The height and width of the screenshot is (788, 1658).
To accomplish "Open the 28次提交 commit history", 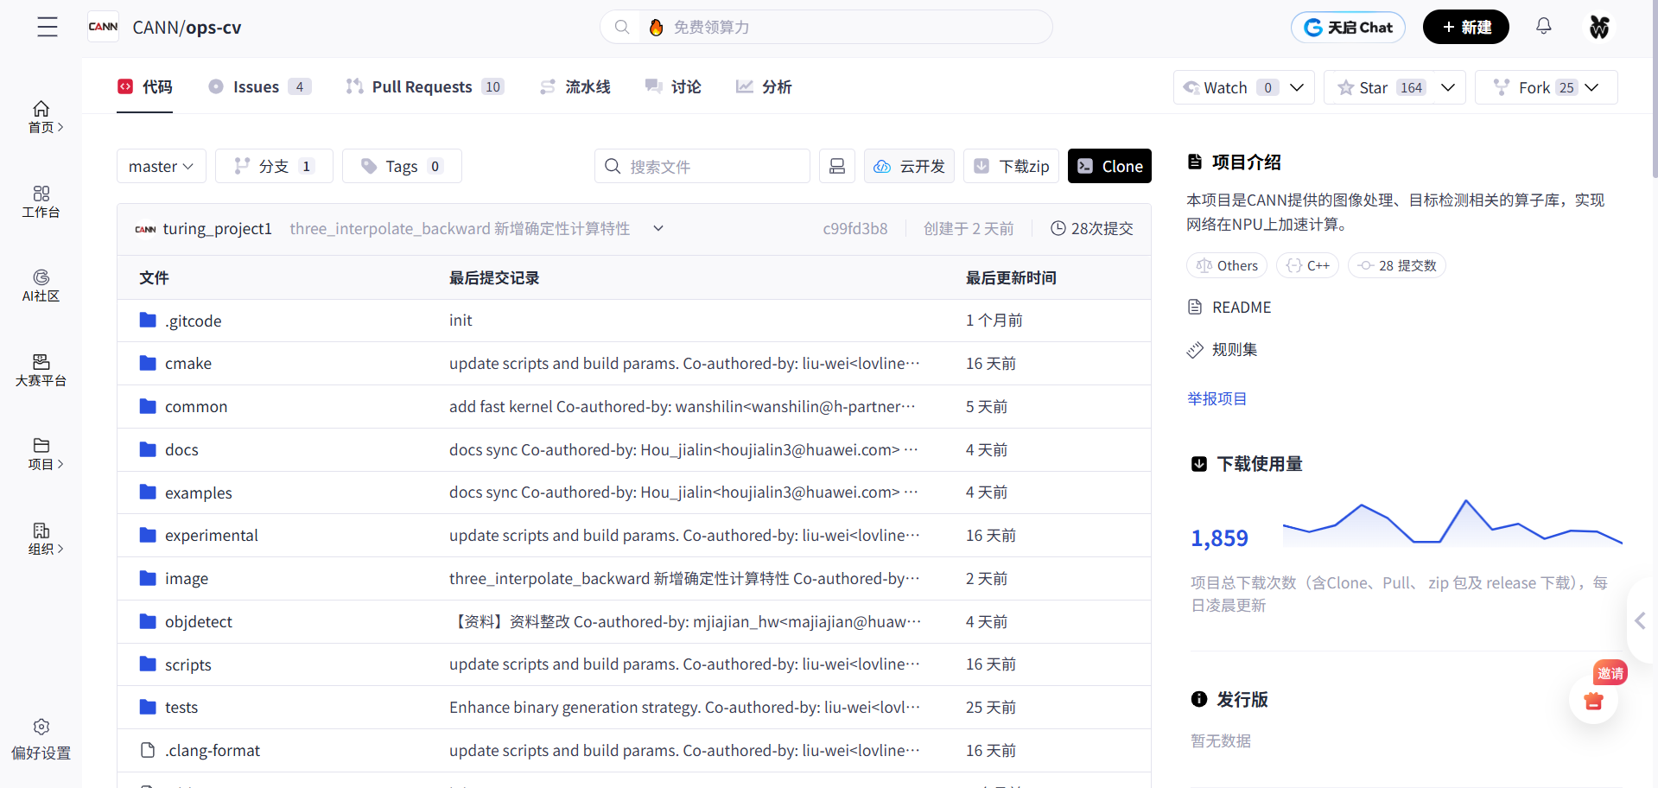I will click(x=1092, y=228).
